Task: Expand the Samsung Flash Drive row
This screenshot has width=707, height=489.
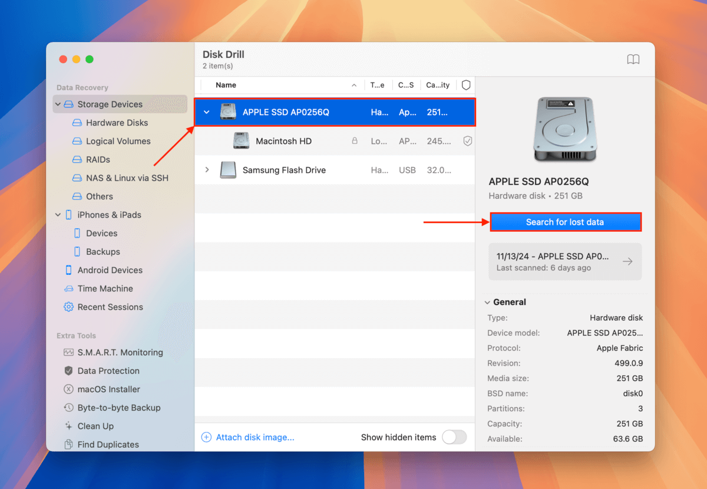Action: click(x=207, y=170)
